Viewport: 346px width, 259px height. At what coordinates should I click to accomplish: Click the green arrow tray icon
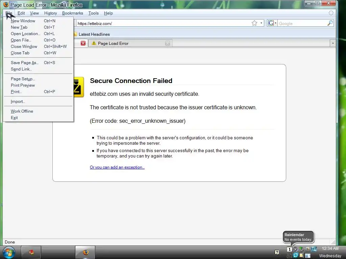point(301,249)
